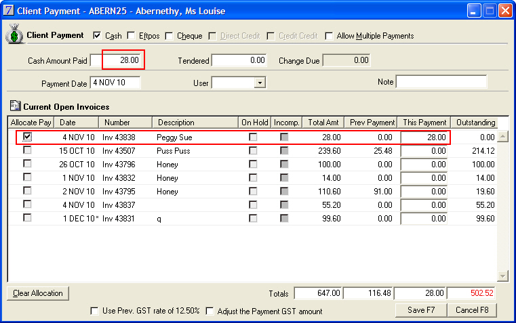Check Allocate Pay for Inv 43831
This screenshot has height=323, width=516.
tap(27, 218)
